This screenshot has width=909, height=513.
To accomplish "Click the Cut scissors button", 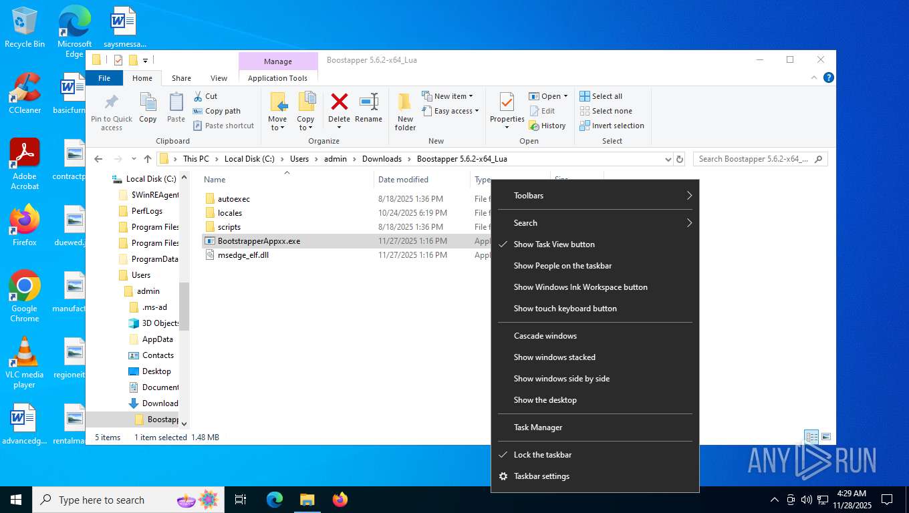I will [205, 96].
